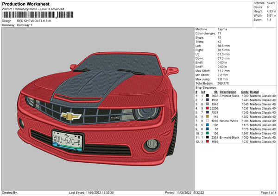The image size is (278, 196).
Task: Click the Natural White color swatch
Action: [208, 121]
